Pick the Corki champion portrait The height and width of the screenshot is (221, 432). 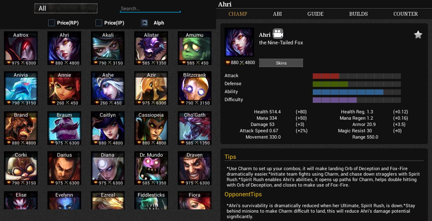click(x=21, y=169)
